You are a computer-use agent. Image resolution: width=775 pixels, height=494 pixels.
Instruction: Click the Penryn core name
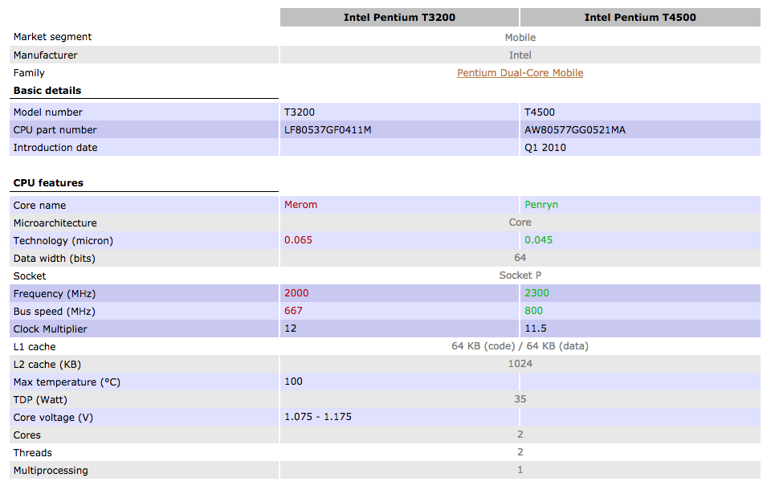click(540, 205)
